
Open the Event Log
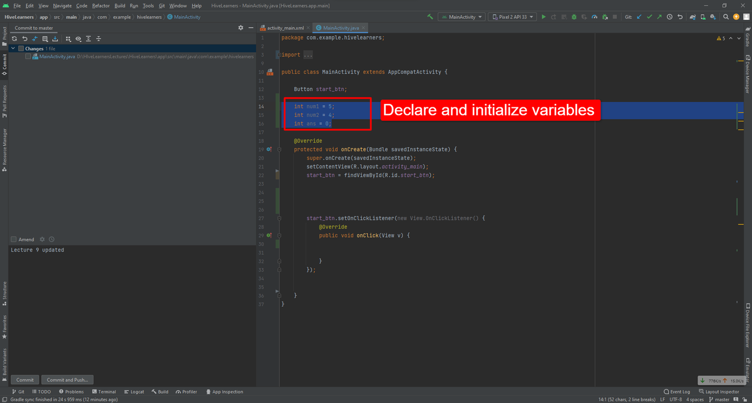tap(677, 392)
